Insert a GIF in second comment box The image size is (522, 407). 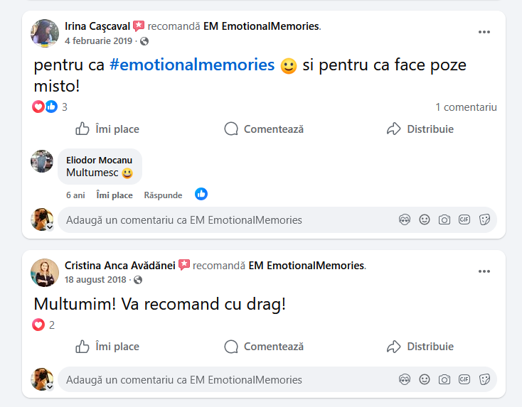tap(464, 380)
